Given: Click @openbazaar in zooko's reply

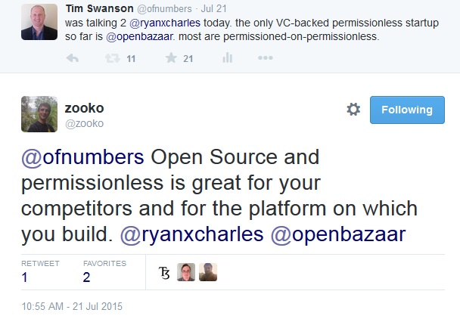Looking at the screenshot, I should tap(338, 234).
